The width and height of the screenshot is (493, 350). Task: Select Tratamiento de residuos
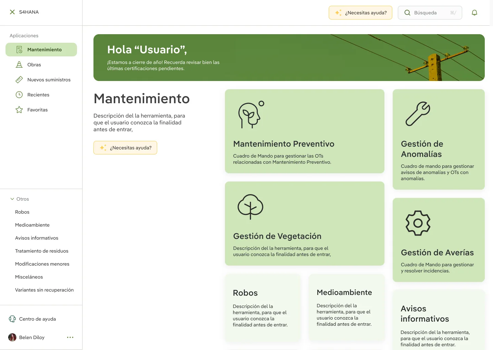tap(42, 251)
